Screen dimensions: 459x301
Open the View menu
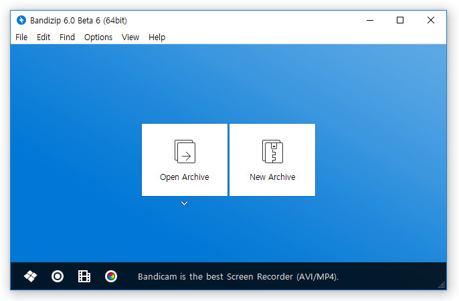[x=130, y=37]
